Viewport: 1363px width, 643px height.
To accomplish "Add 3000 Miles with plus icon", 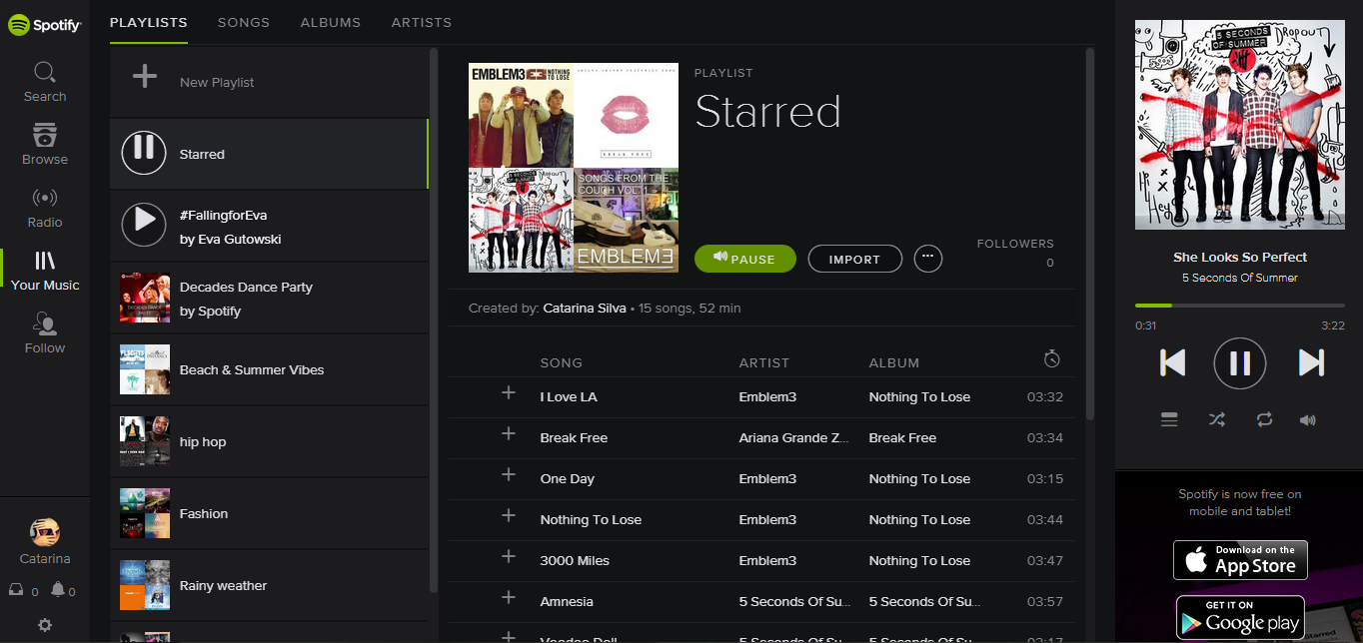I will pos(509,556).
